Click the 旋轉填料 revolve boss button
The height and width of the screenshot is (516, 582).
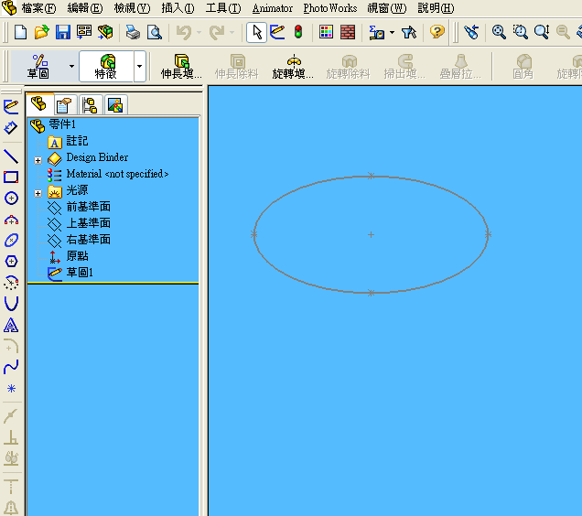[293, 67]
